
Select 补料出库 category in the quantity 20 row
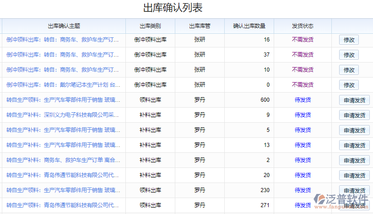click(x=150, y=175)
